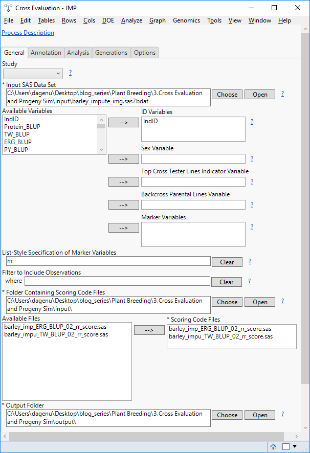Click help icon for Output Folder
The height and width of the screenshot is (453, 310).
coord(282,415)
